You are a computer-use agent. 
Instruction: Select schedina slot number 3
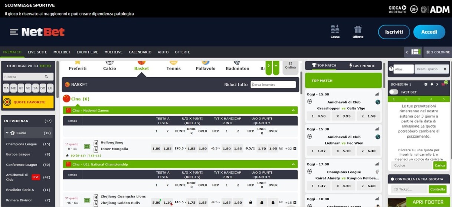(419, 99)
